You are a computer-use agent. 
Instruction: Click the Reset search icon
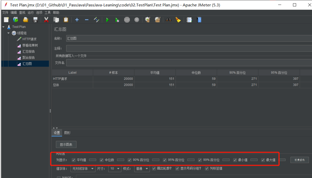click(178, 20)
